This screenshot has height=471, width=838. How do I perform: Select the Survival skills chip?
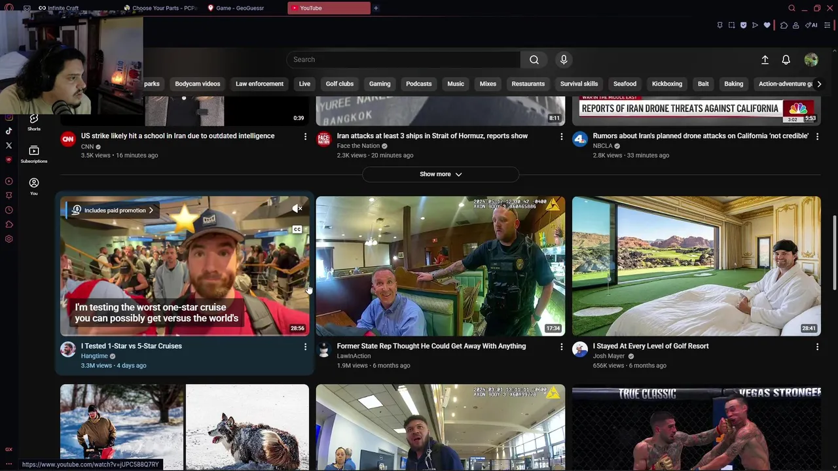pos(579,84)
